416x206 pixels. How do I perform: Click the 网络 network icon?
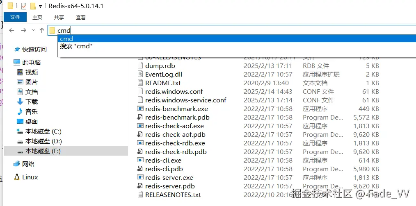[17, 164]
